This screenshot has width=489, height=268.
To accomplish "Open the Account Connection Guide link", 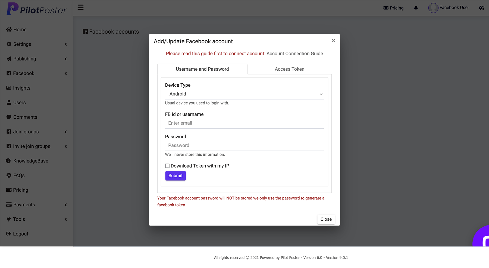I will 295,54.
